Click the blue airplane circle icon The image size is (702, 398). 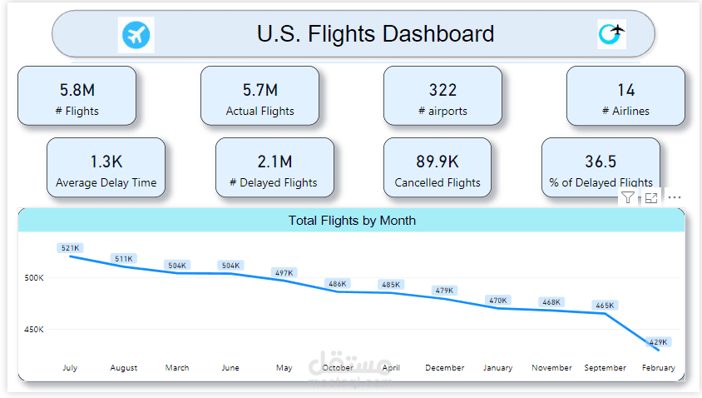(x=136, y=34)
